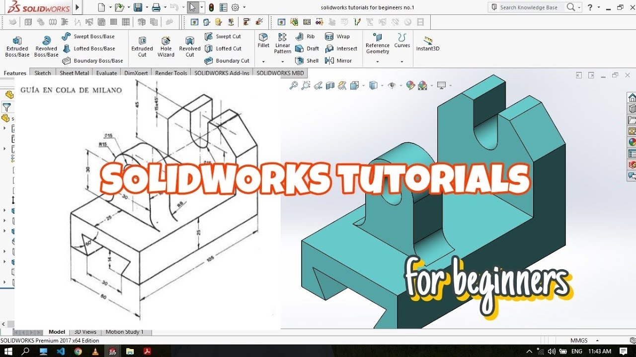Switch to the Sketch tab
This screenshot has width=636, height=357.
tap(43, 73)
